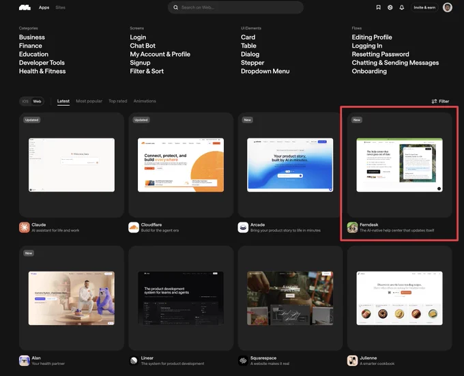Select the Sites tab in header
The image size is (464, 376).
(x=60, y=8)
